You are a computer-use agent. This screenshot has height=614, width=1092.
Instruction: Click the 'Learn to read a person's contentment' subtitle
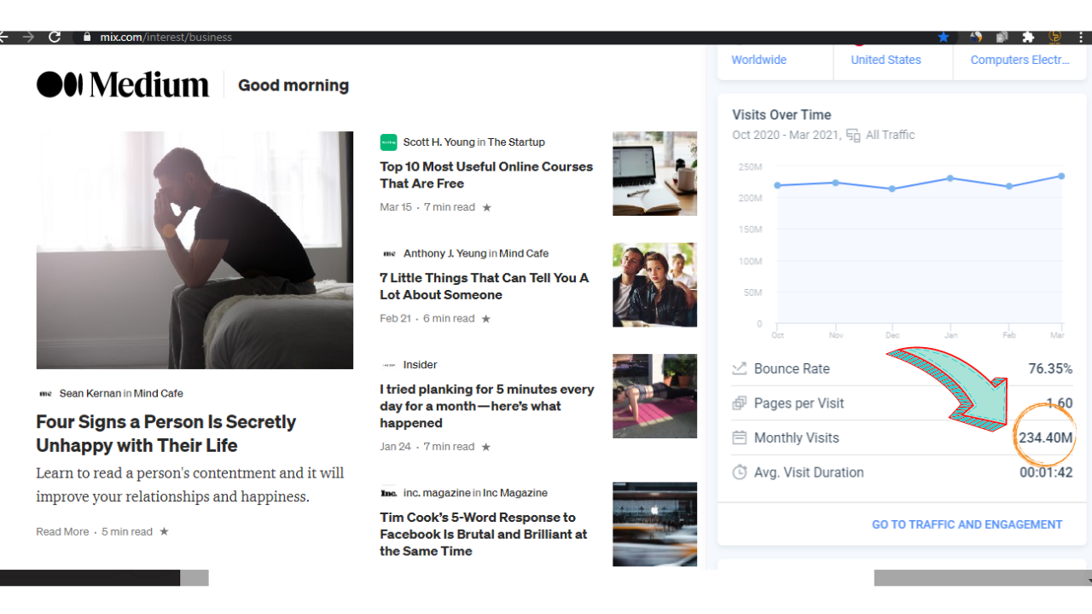point(190,484)
